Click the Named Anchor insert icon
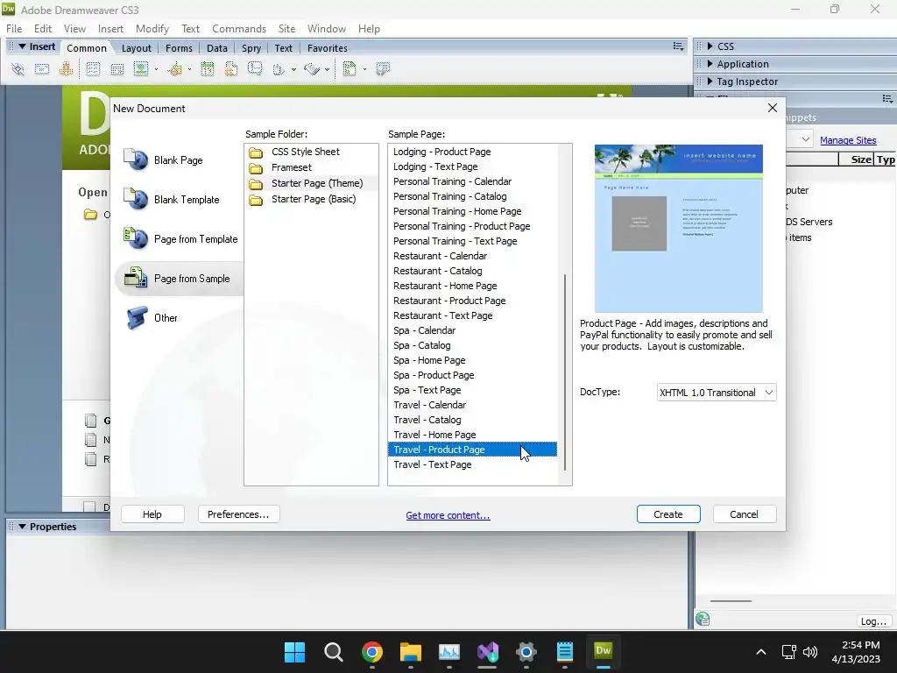The height and width of the screenshot is (673, 897). [66, 69]
